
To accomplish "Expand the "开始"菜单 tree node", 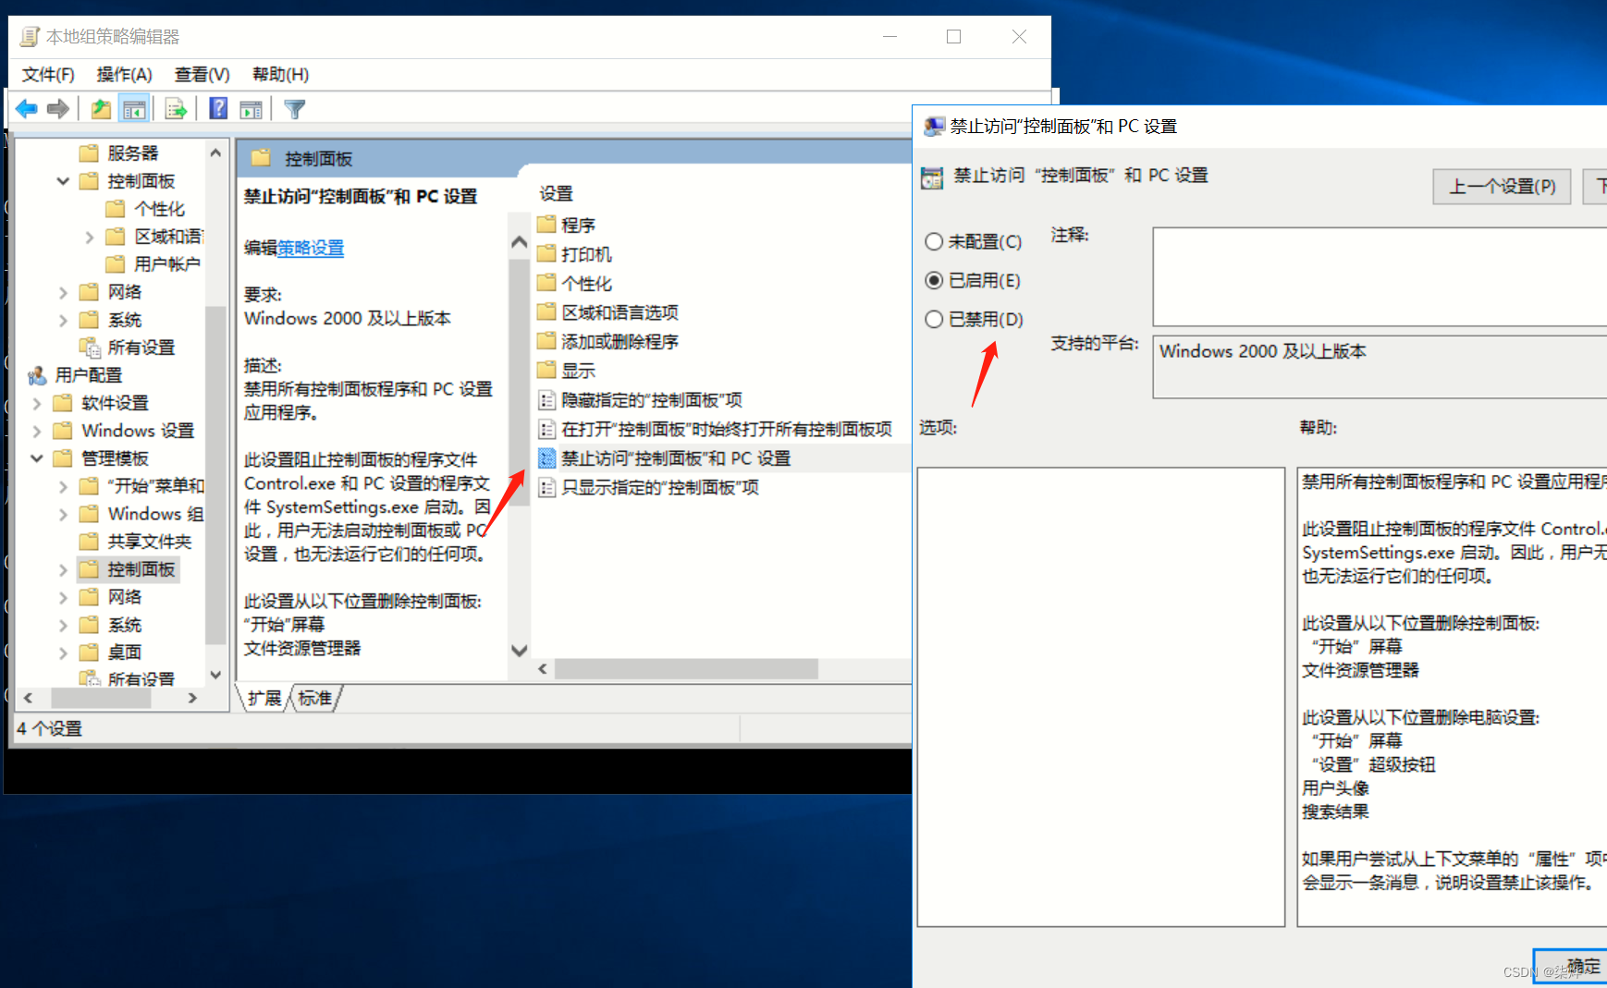I will coord(63,486).
